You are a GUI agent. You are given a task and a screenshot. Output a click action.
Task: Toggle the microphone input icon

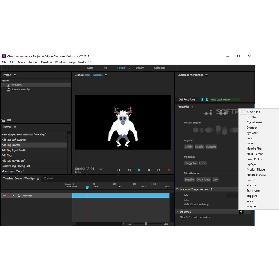click(207, 99)
